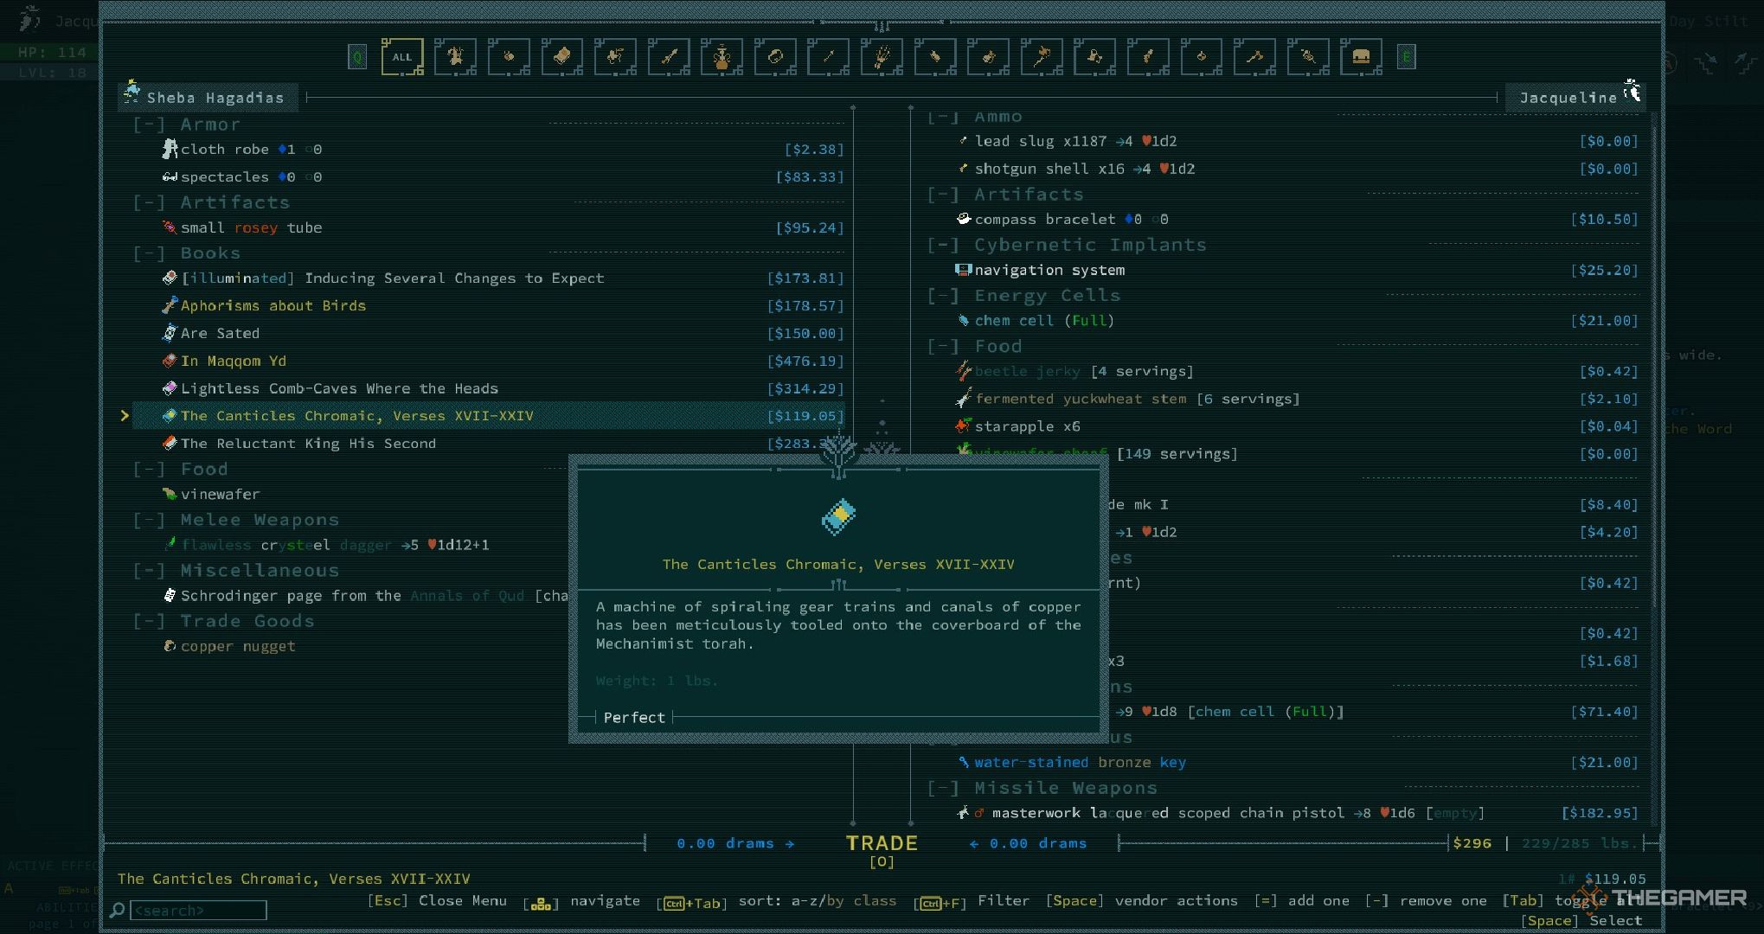Select the 'shotgun shell x16' row
This screenshot has height=934, width=1764.
pyautogui.click(x=1283, y=169)
